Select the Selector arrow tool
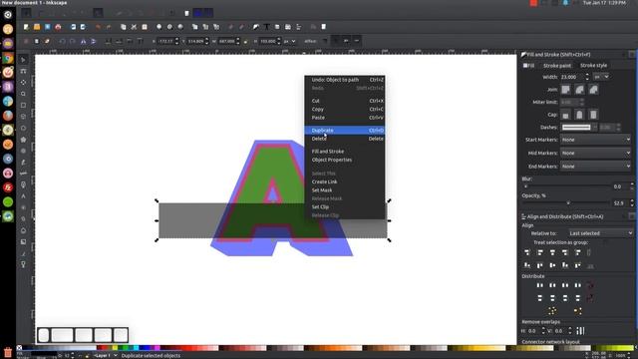 pos(23,60)
